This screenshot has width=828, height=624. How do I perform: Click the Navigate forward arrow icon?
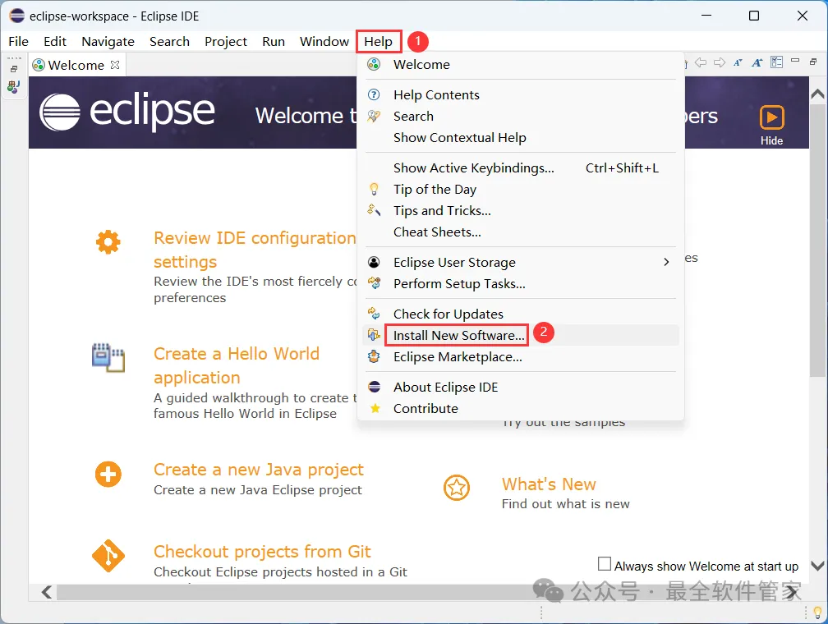(720, 63)
